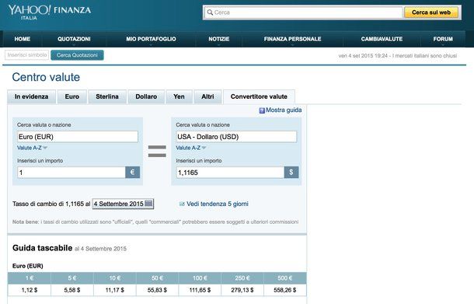The height and width of the screenshot is (304, 474).
Task: Focus the Inserisci simbolo field
Action: 27,55
